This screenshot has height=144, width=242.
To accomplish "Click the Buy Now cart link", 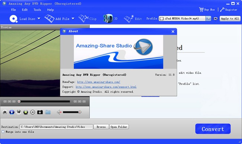I will 207,10.
